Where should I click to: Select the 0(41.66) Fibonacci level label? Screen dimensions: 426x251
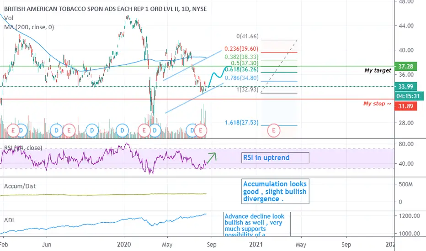click(247, 37)
